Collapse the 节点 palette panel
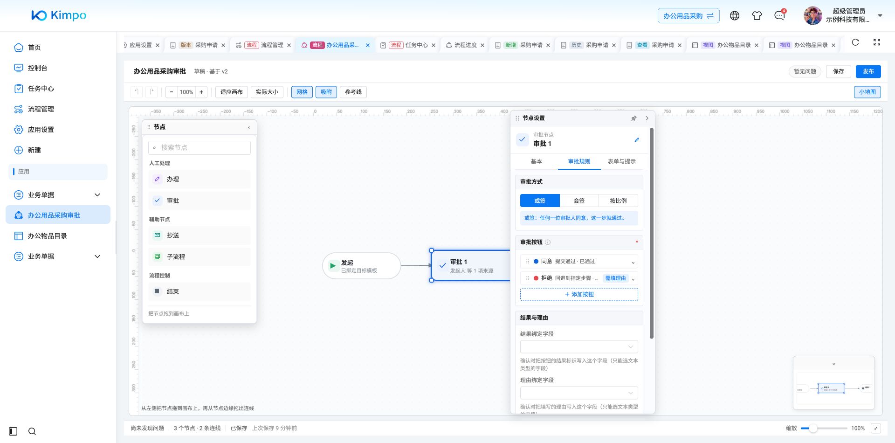 pyautogui.click(x=249, y=127)
